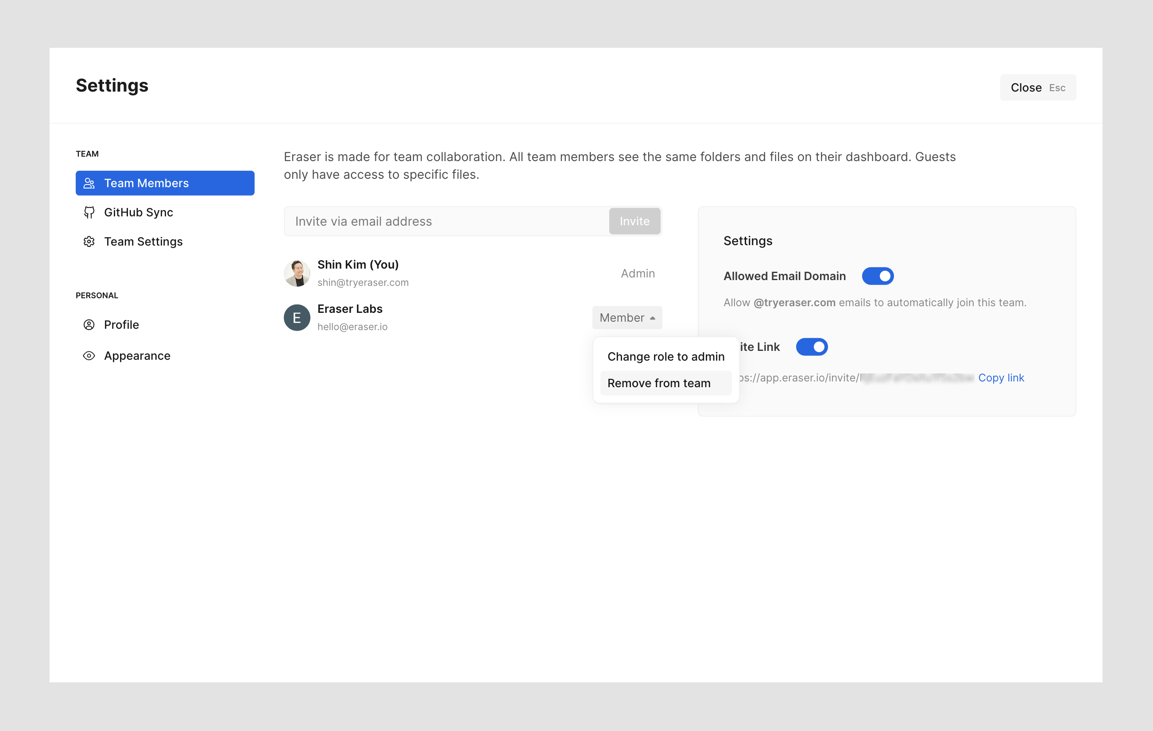Click the Team Settings gear icon
Screen dimensions: 1153x731
click(89, 242)
